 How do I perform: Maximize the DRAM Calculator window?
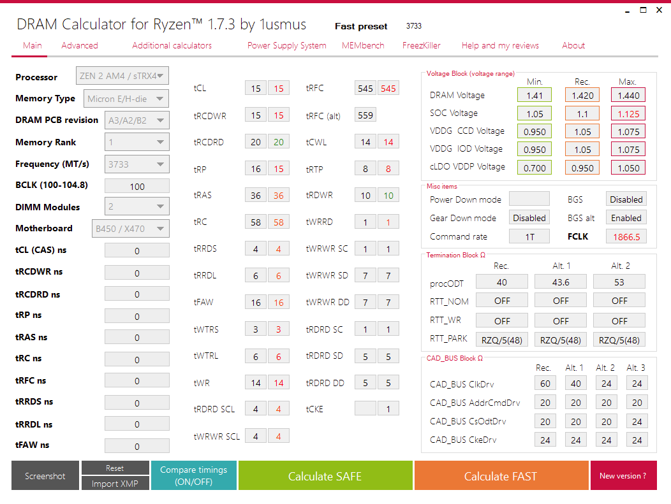(643, 10)
